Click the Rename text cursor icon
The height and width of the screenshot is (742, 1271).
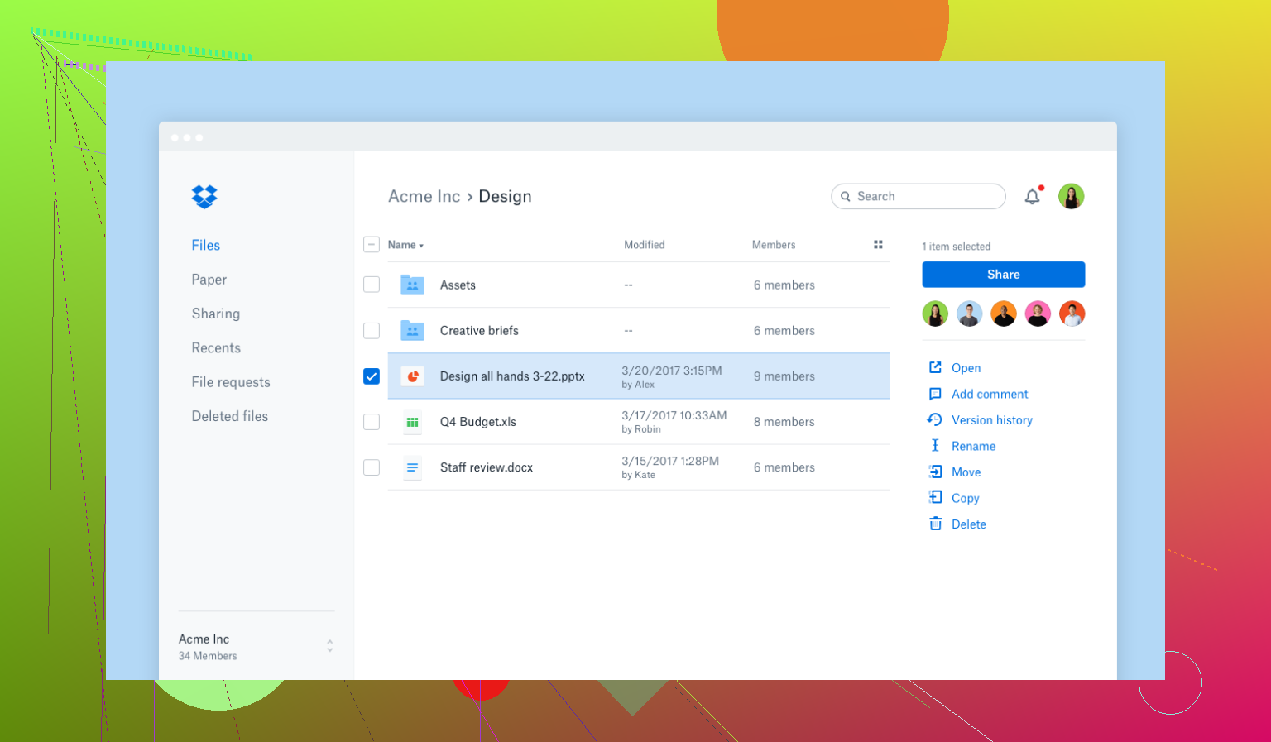coord(935,446)
